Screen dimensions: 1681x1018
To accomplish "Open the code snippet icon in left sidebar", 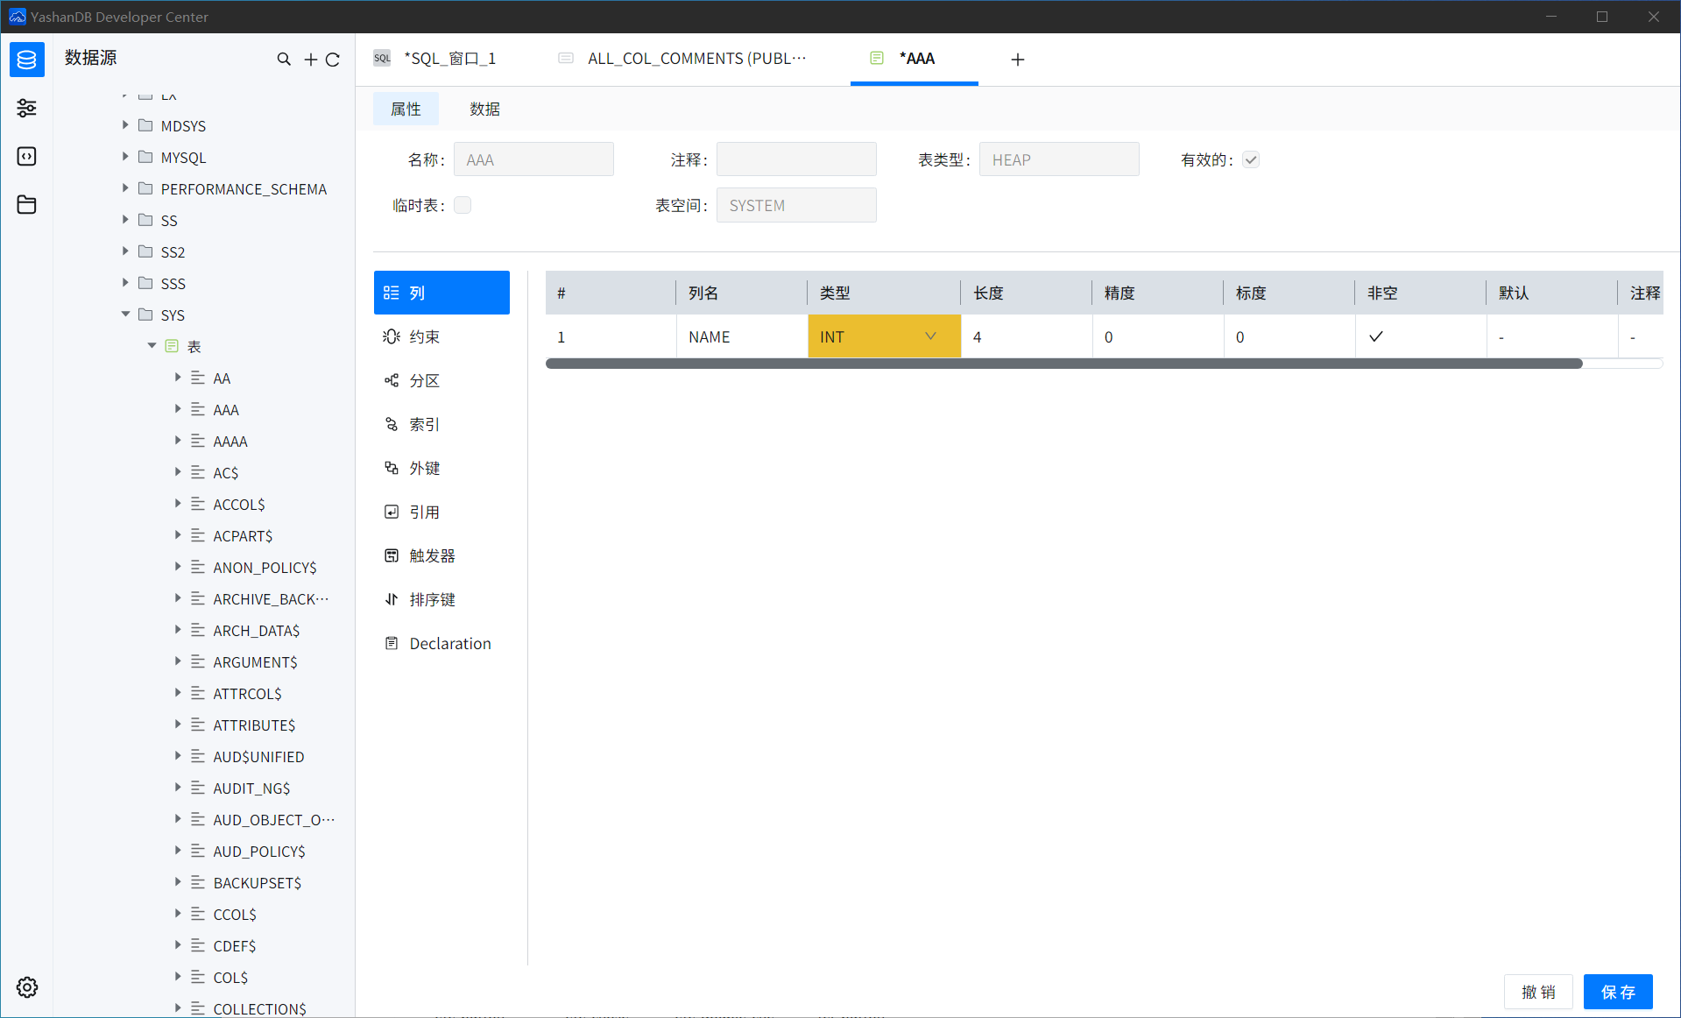I will click(x=26, y=156).
